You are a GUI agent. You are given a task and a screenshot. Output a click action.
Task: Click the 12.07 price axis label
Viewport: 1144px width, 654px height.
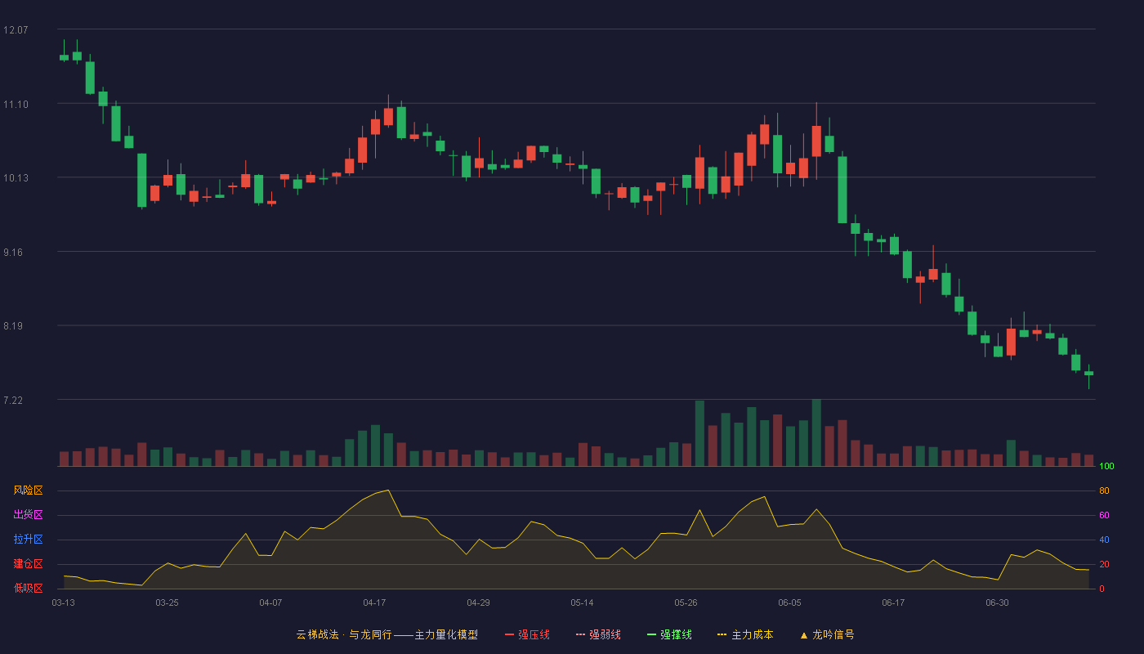(x=16, y=30)
